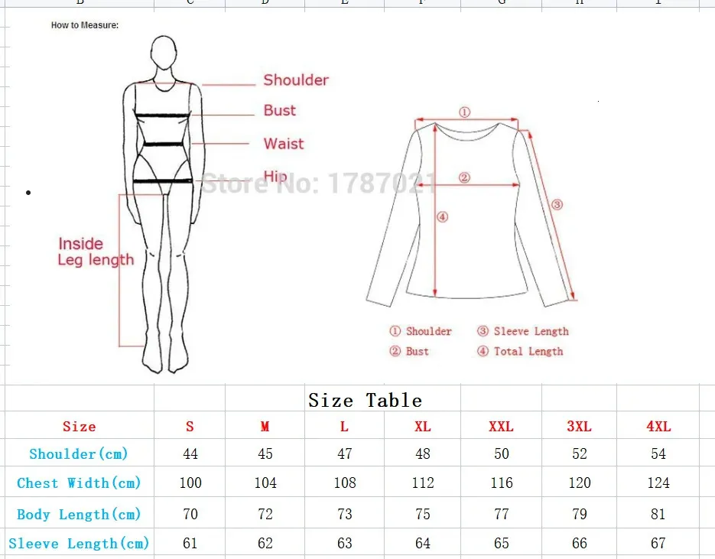Click the "Size Table" title cell
The height and width of the screenshot is (559, 715).
(x=365, y=400)
